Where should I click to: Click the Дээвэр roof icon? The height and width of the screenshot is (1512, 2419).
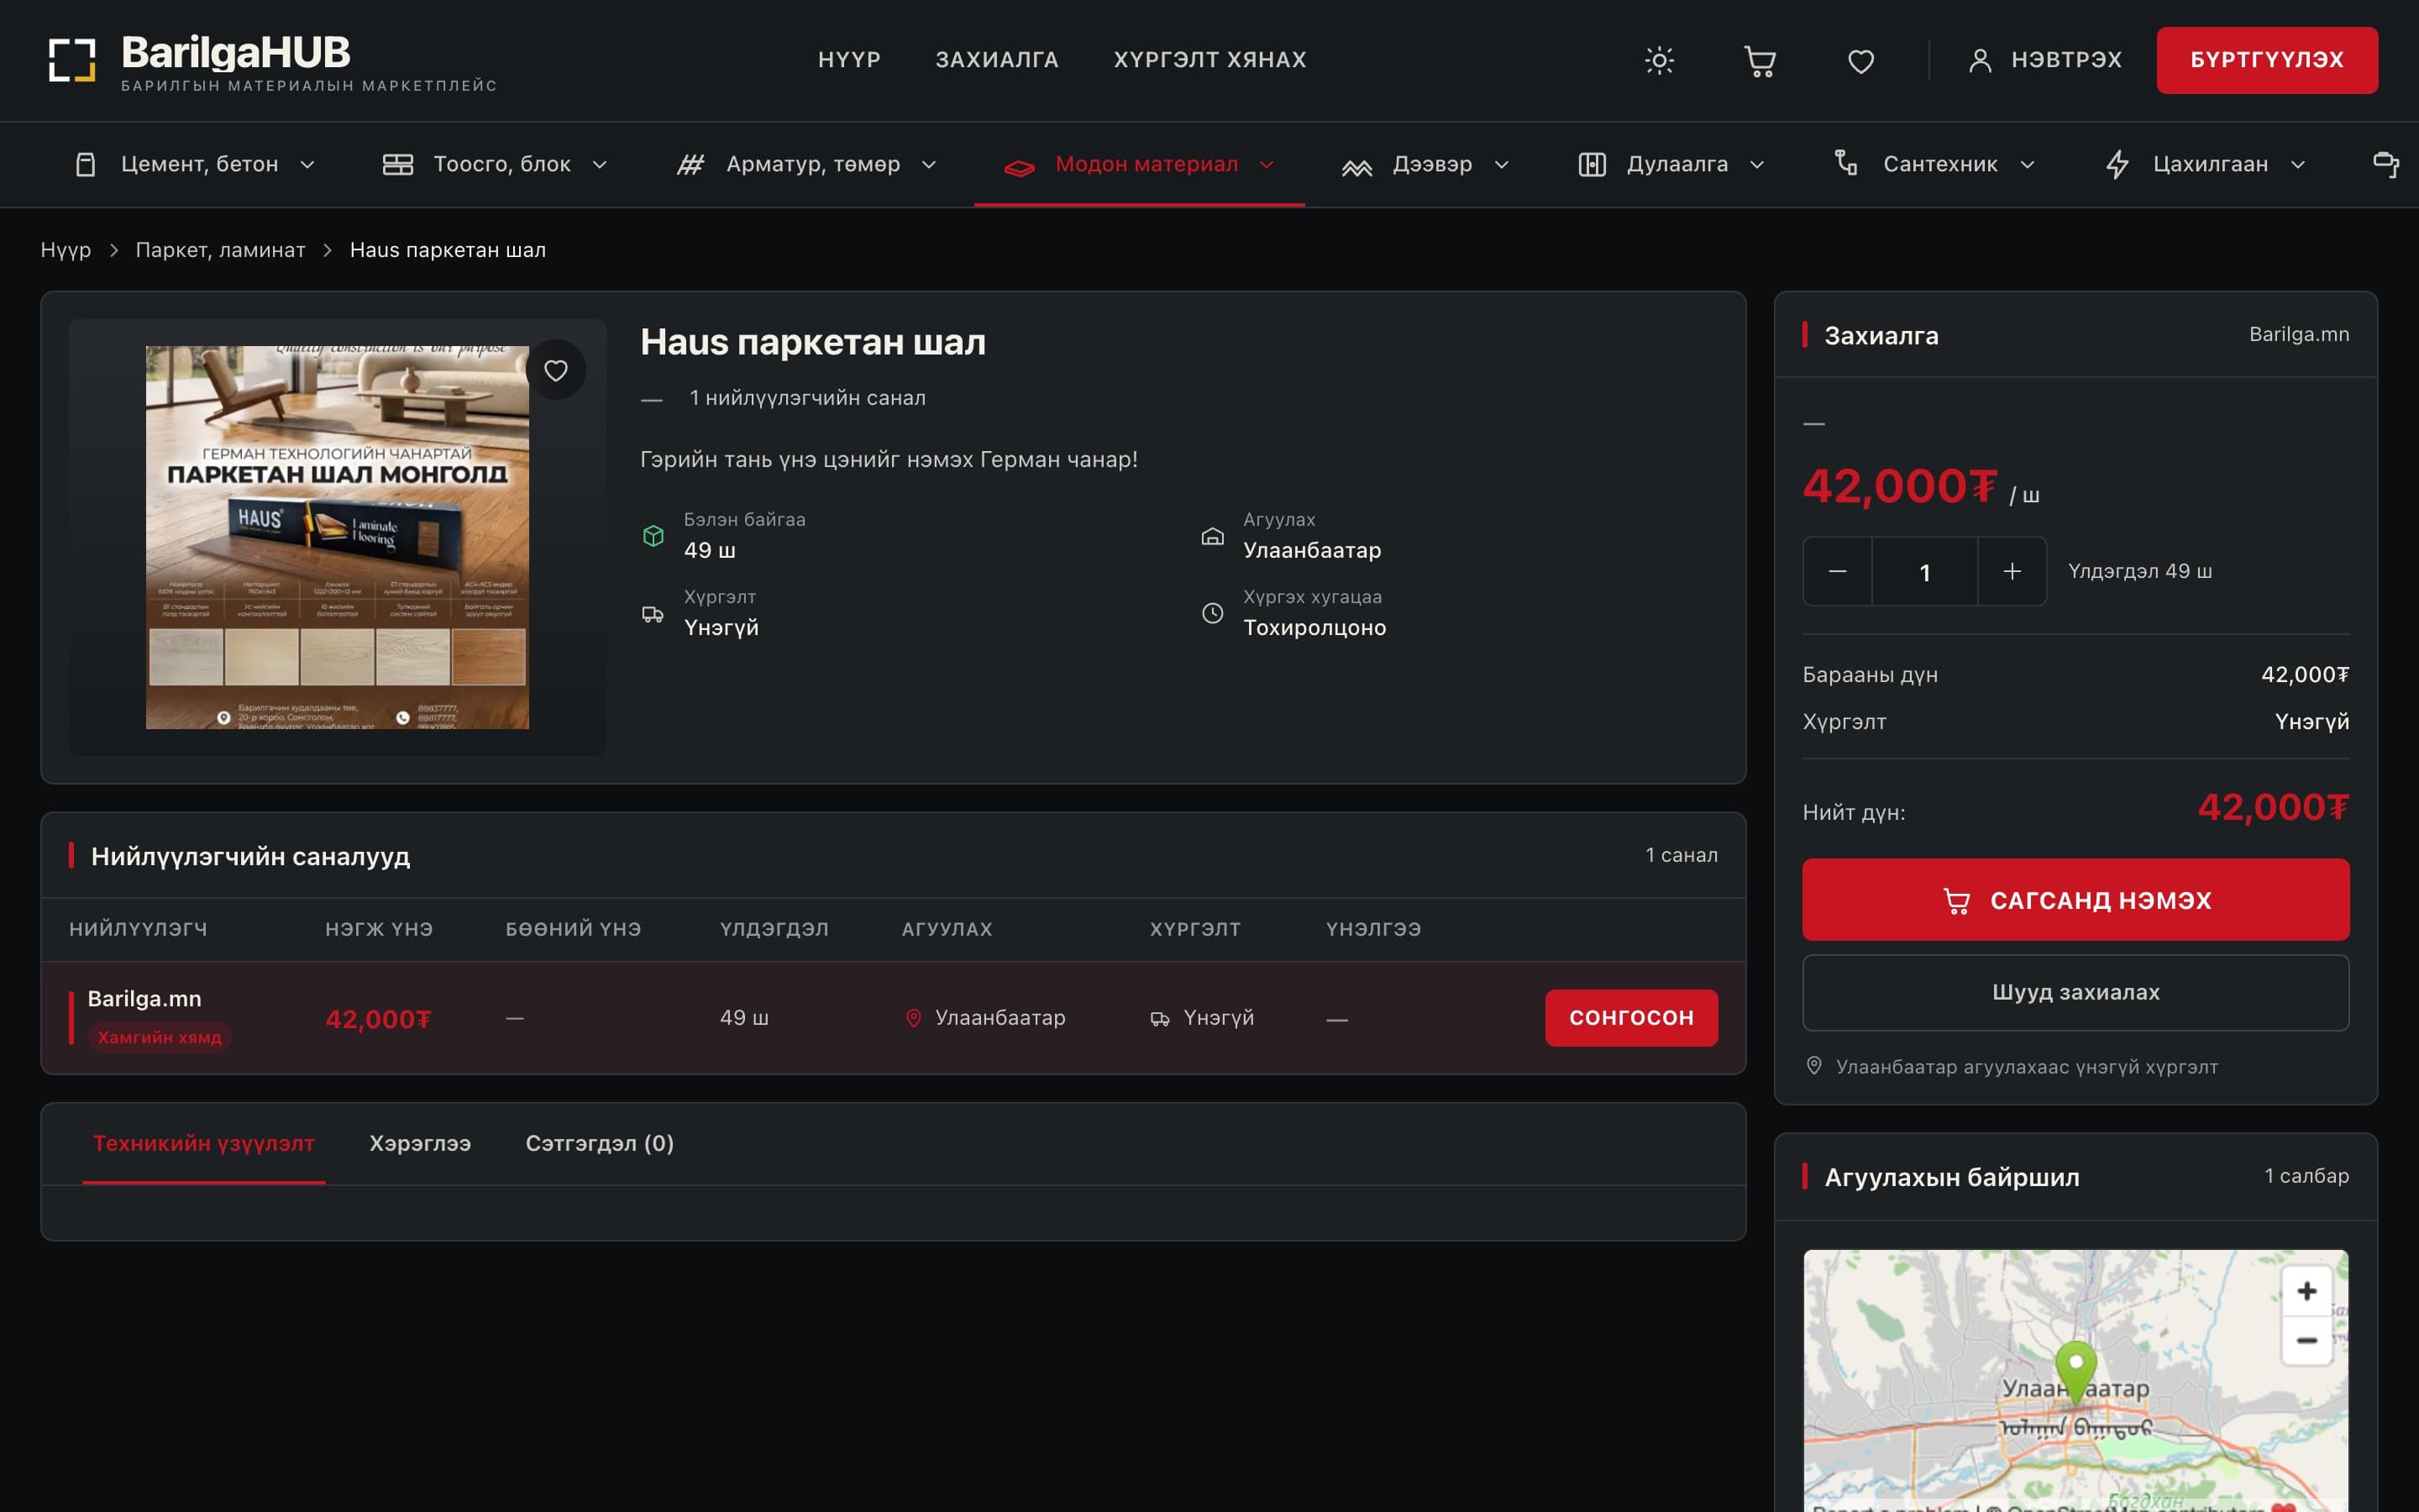[x=1356, y=166]
